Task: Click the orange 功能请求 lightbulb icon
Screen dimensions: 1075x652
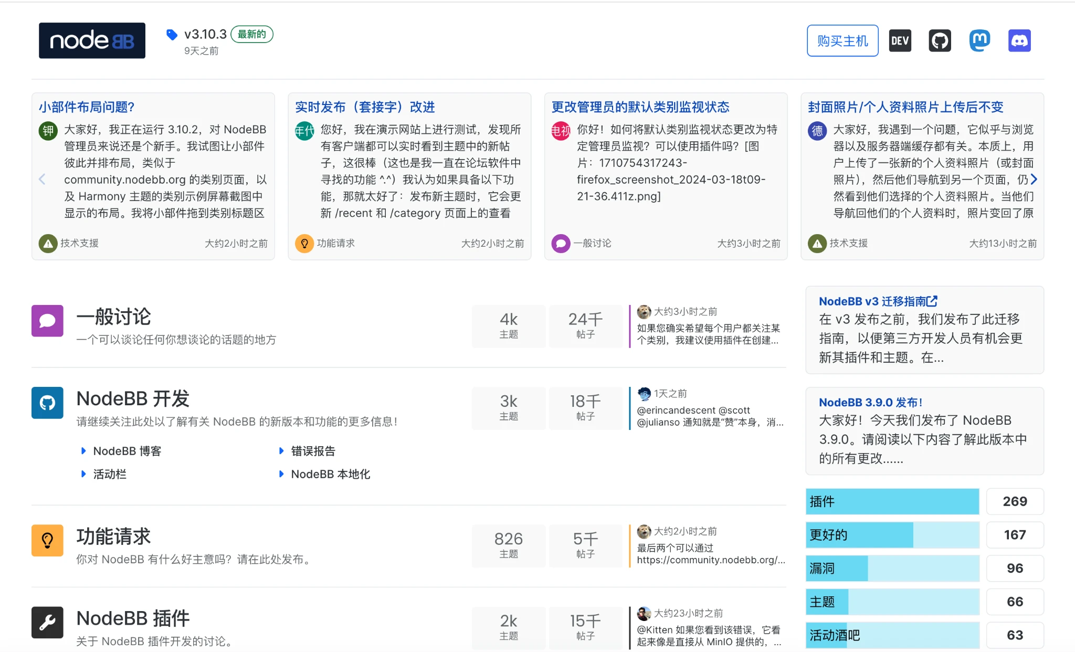Action: 47,540
